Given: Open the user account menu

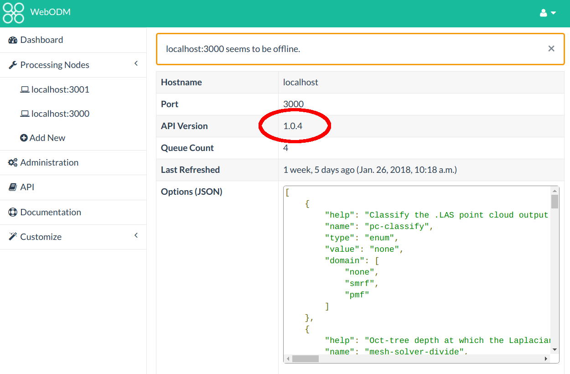Looking at the screenshot, I should click(x=548, y=13).
